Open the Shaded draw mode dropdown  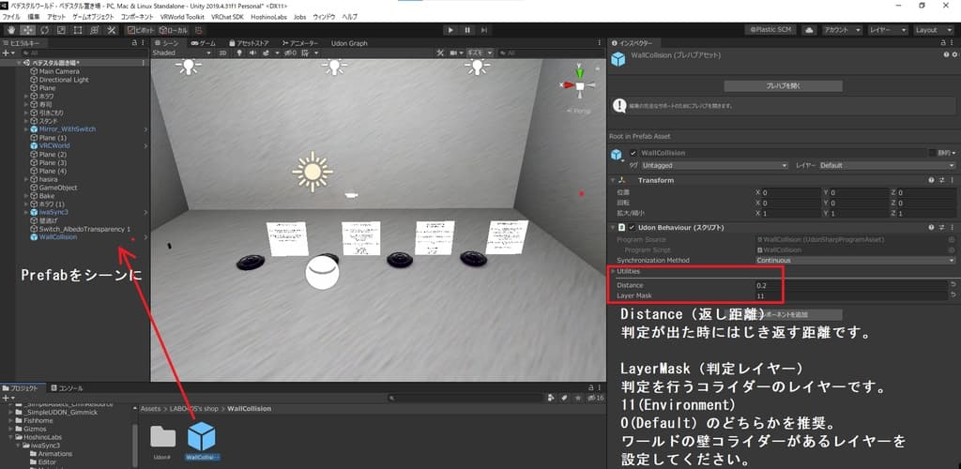point(182,53)
